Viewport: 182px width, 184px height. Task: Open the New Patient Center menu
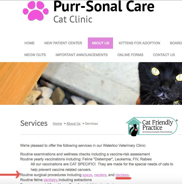63,43
